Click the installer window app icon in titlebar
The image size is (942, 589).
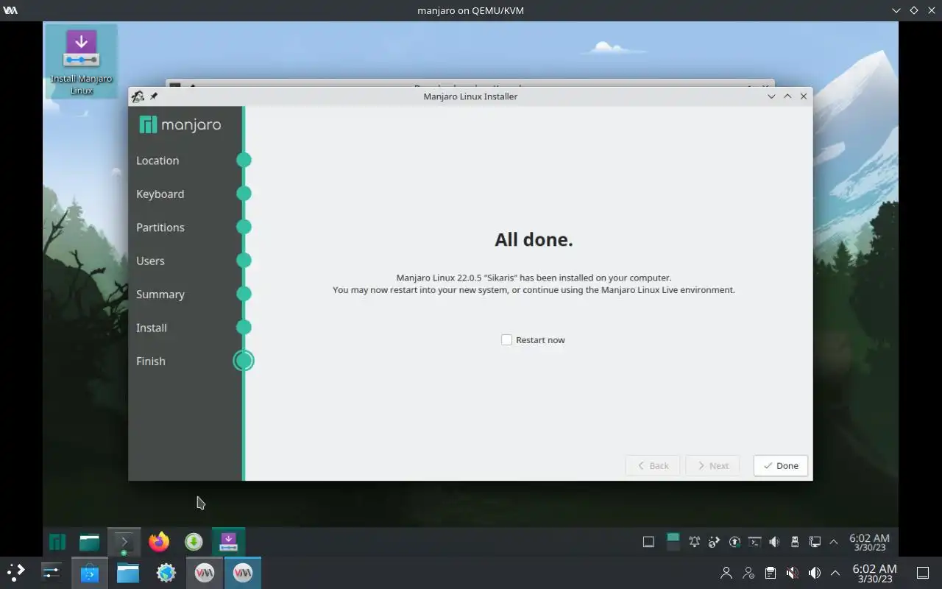click(x=138, y=96)
